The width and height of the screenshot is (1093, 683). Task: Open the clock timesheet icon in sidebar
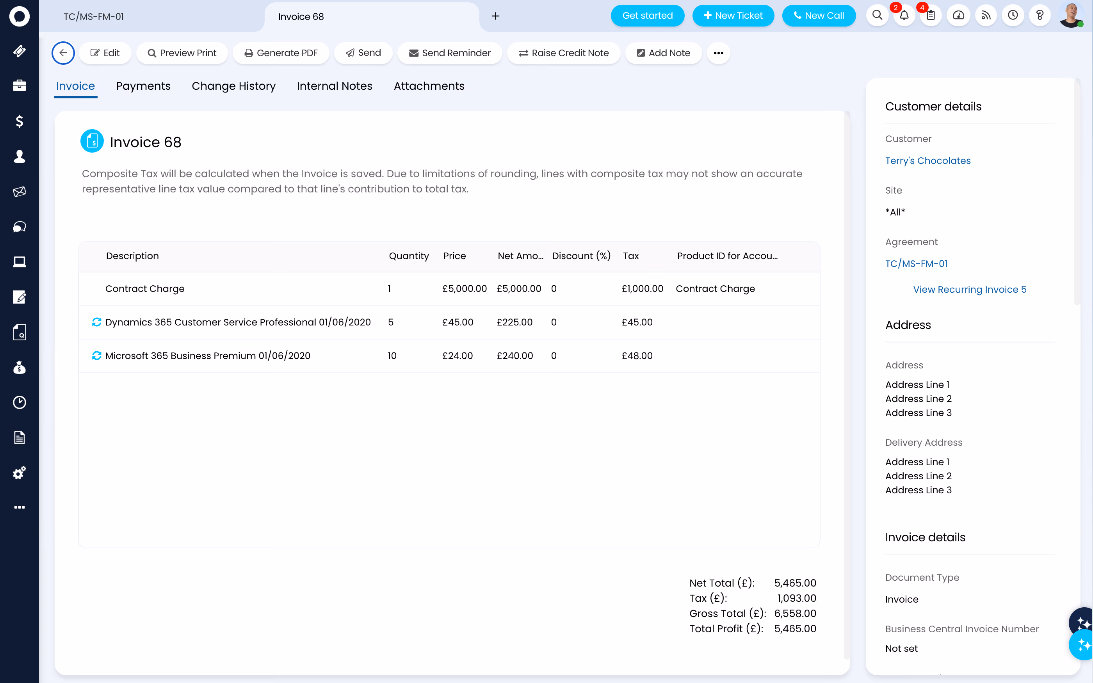(20, 402)
